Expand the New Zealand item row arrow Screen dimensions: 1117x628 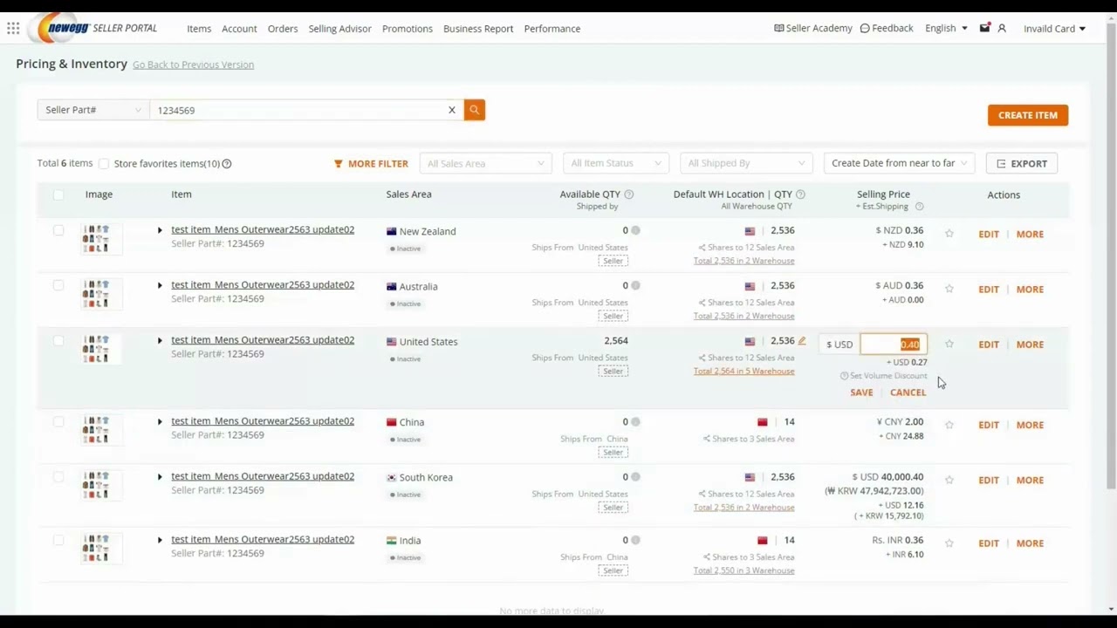pyautogui.click(x=160, y=230)
